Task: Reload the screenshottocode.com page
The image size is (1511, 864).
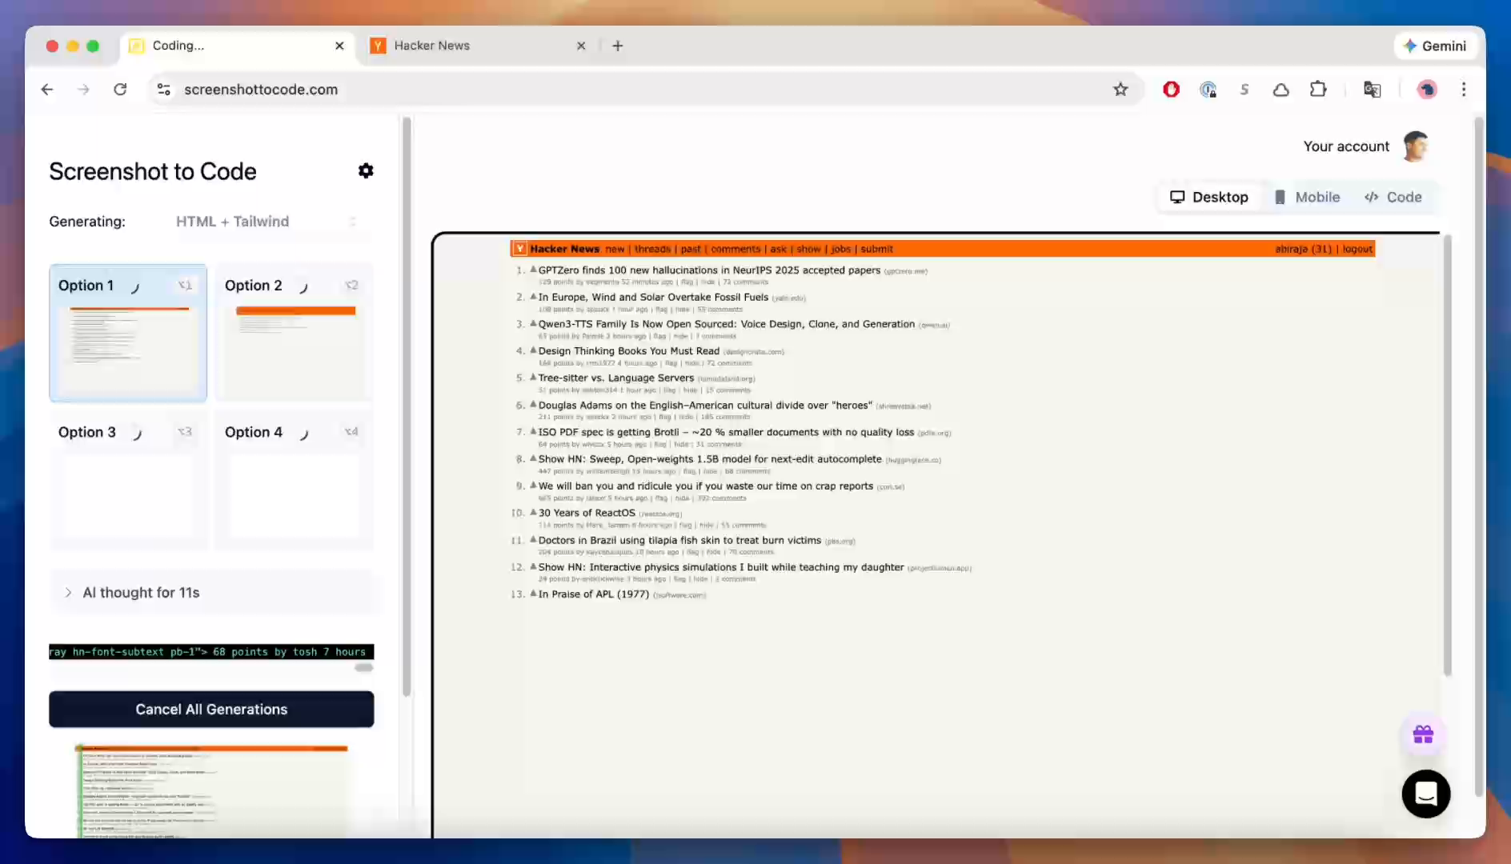Action: coord(120,90)
